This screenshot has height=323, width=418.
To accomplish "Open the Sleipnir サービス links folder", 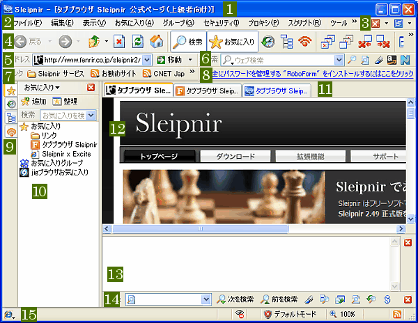I will click(56, 74).
